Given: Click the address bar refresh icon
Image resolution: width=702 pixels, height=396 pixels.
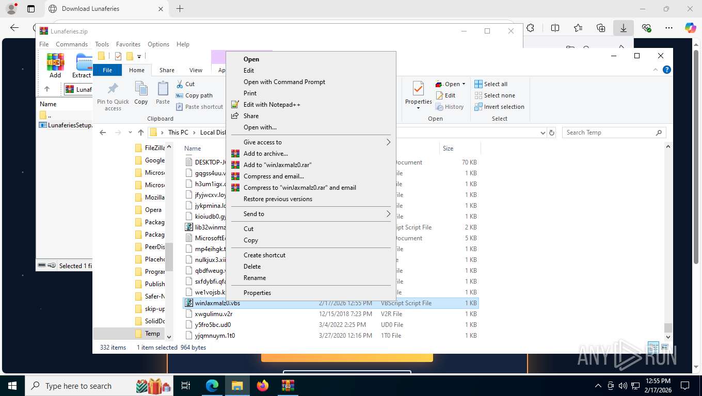Looking at the screenshot, I should [x=552, y=133].
